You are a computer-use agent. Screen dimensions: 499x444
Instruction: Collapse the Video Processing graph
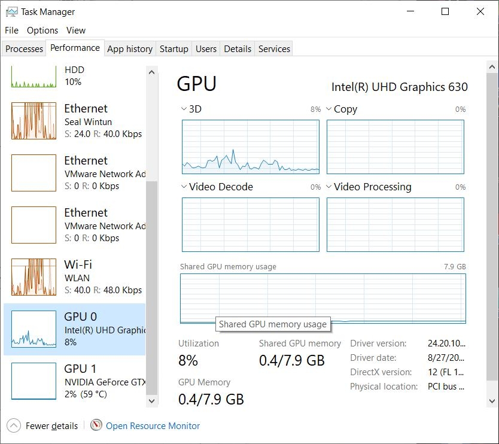coord(328,187)
